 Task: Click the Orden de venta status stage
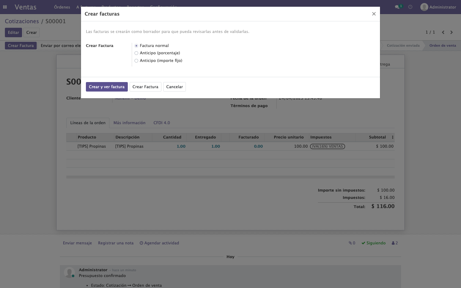[x=443, y=46]
